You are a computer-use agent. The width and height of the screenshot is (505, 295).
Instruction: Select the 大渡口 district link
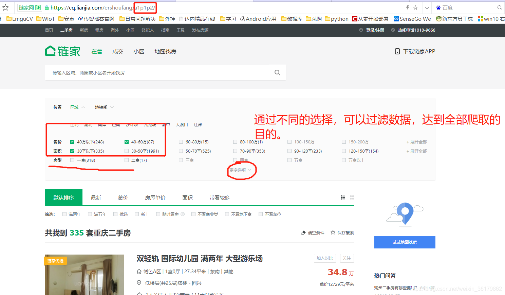[x=182, y=125]
